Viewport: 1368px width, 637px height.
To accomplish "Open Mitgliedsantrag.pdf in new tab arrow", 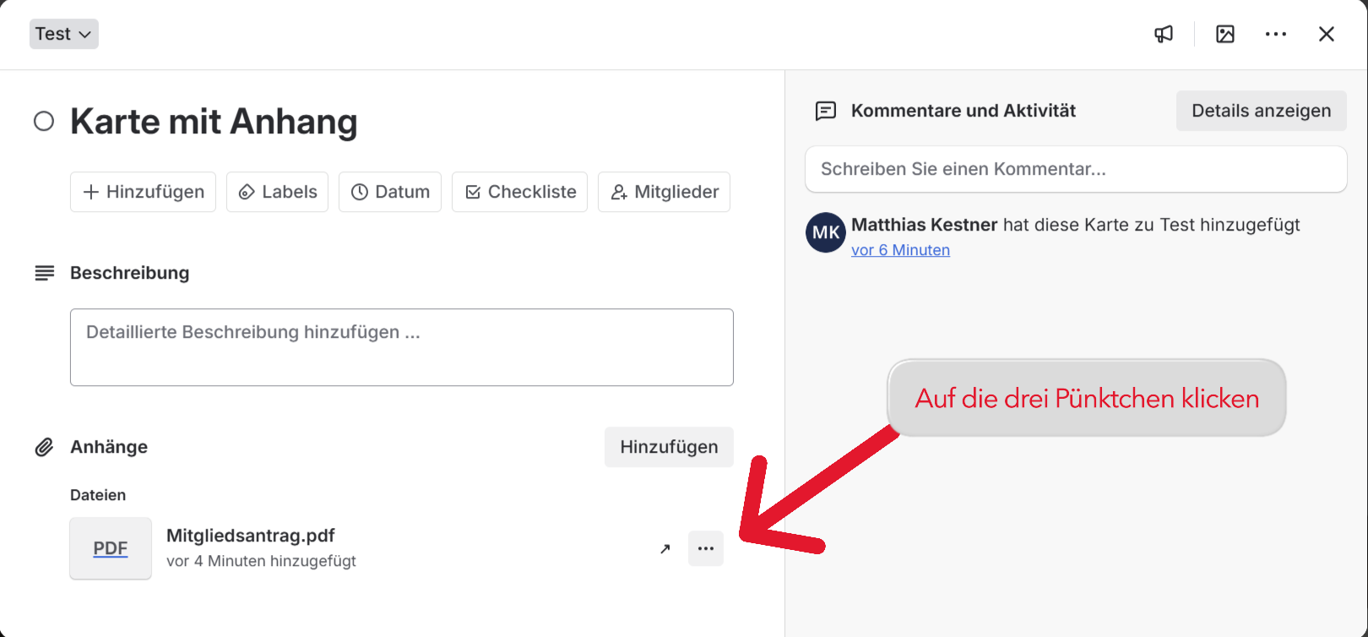I will [665, 549].
